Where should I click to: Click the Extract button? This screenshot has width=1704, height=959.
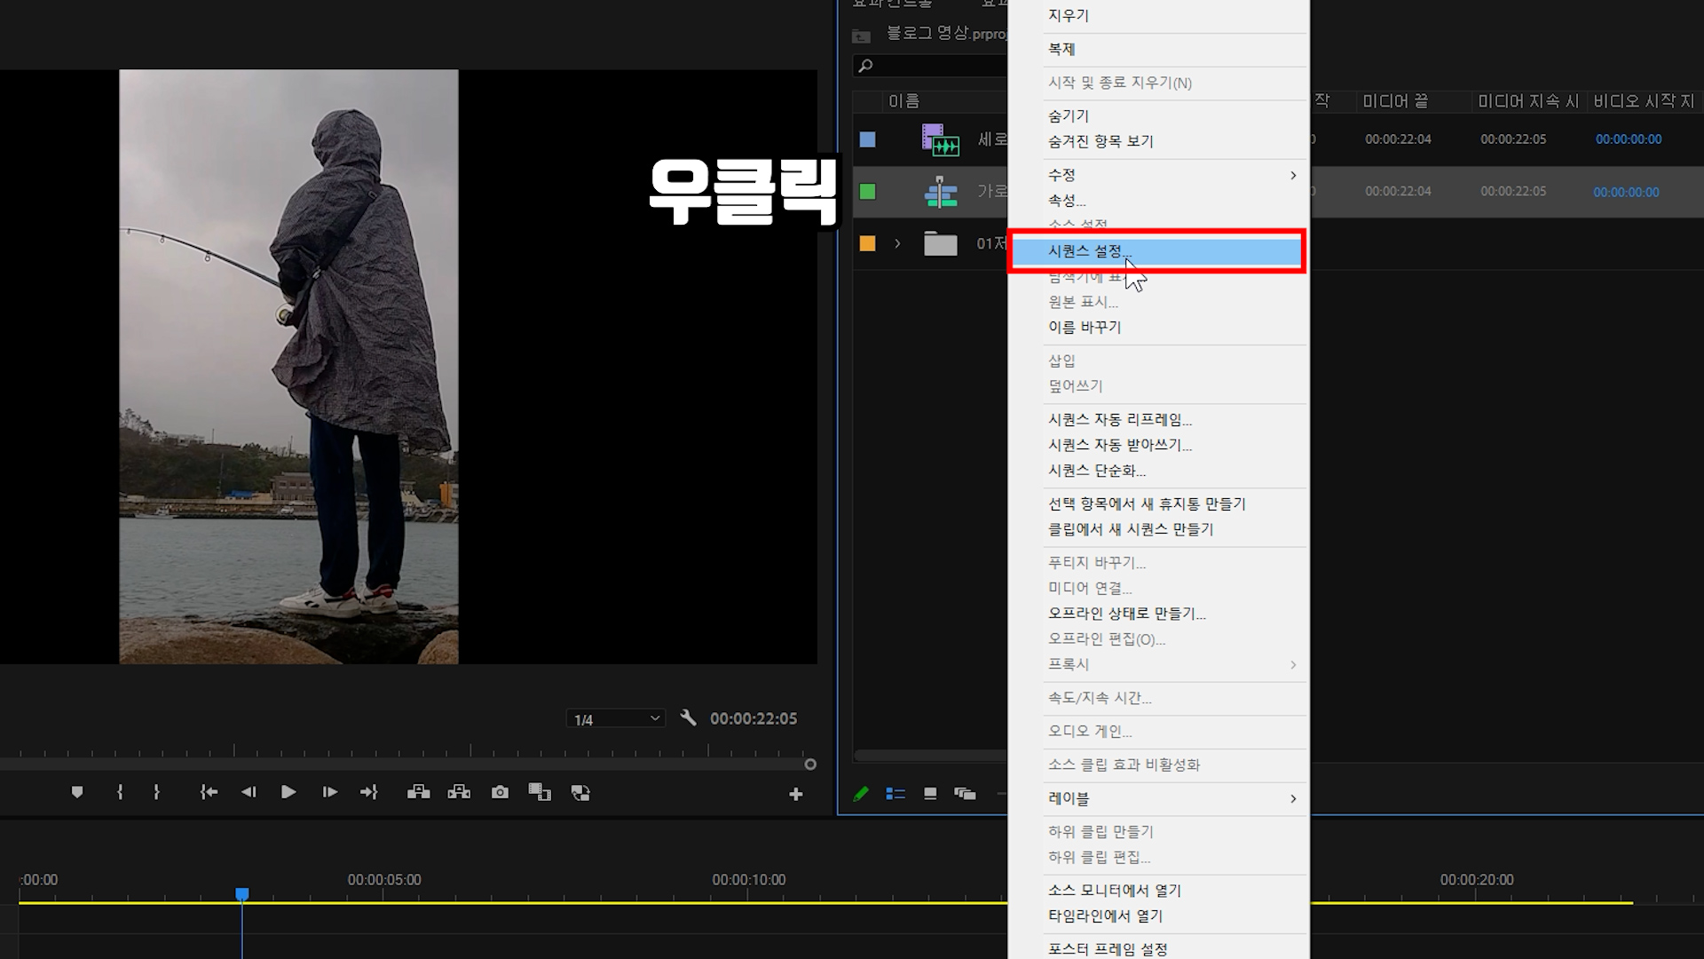[x=459, y=792]
